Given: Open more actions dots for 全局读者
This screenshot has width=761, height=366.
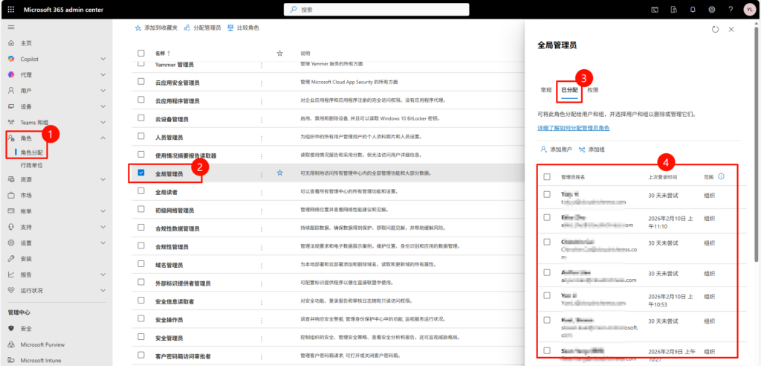Looking at the screenshot, I should click(261, 192).
